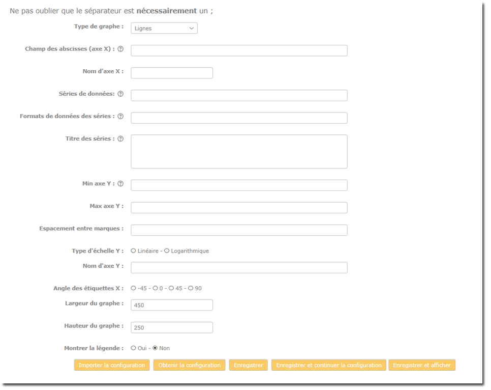491x390 pixels.
Task: Choose Logarithmique Y scale option
Action: [x=167, y=251]
